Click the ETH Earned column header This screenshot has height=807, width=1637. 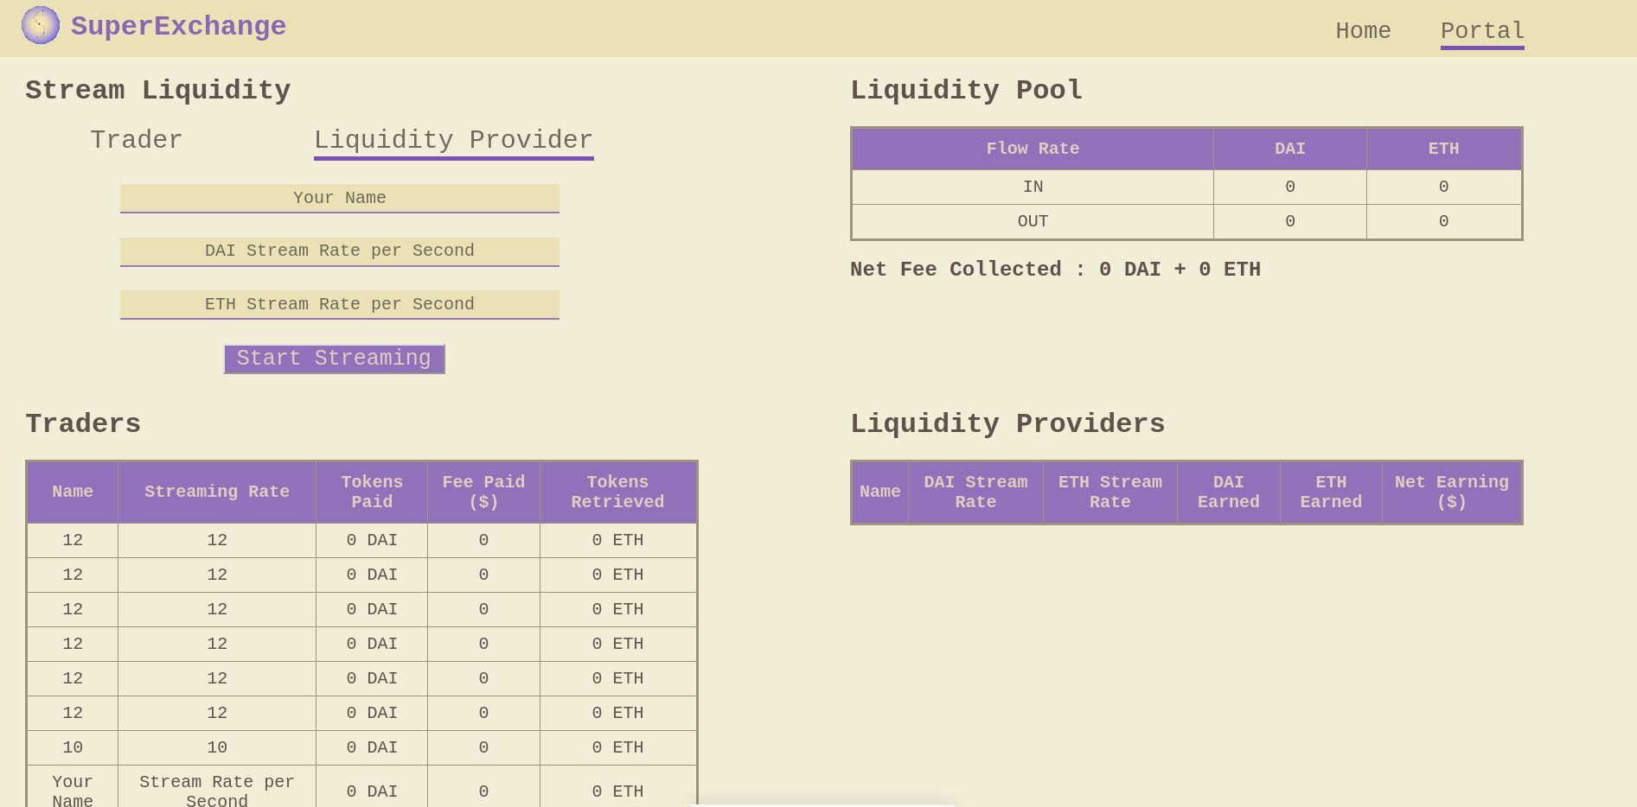[1331, 492]
